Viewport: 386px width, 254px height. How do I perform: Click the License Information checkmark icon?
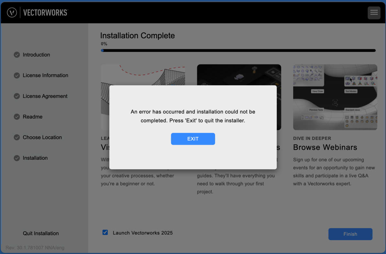[x=17, y=75]
